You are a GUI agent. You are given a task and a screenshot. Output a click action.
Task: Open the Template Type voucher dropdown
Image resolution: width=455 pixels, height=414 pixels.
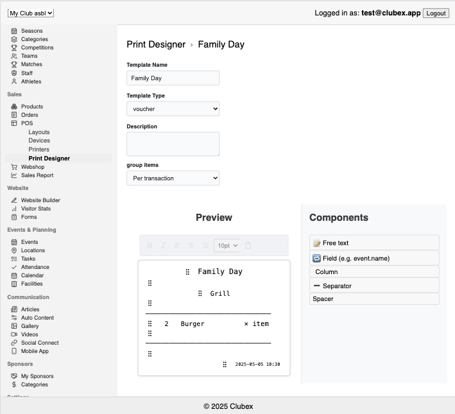[x=173, y=109]
